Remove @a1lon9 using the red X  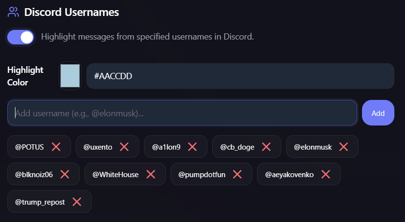[192, 147]
